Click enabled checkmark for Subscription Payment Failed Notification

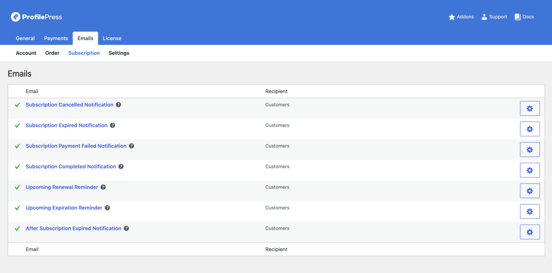pos(17,146)
